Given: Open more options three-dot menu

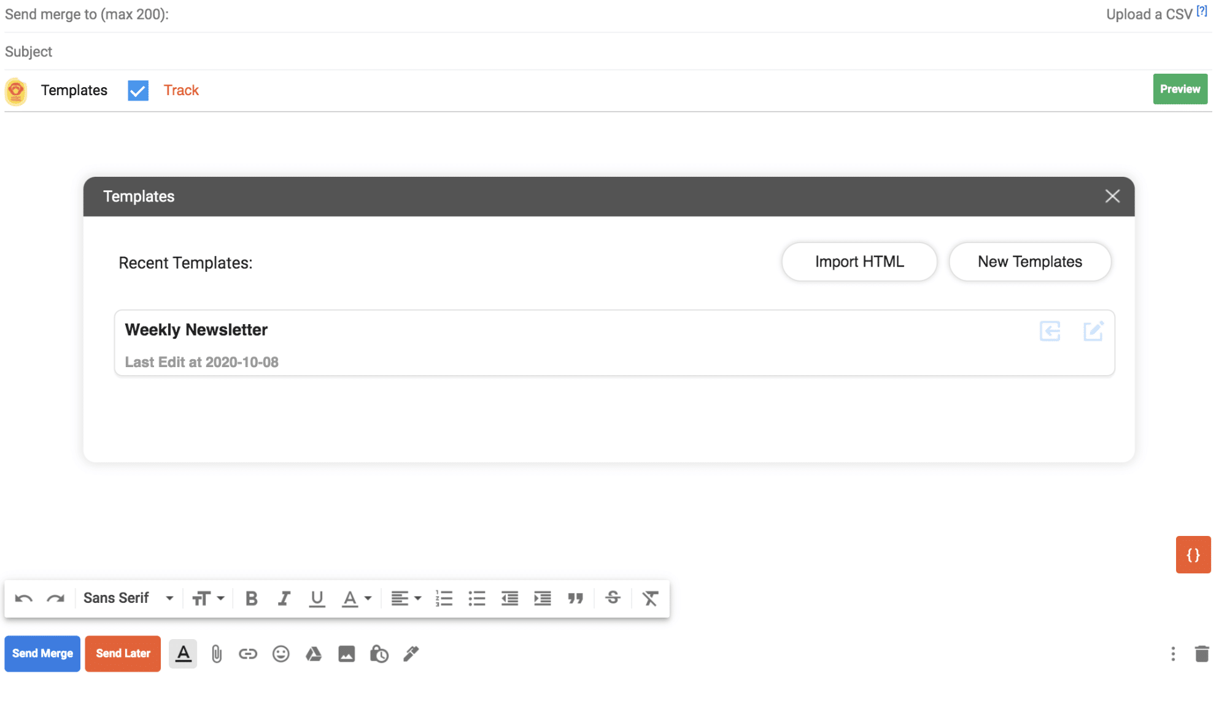Looking at the screenshot, I should 1173,654.
